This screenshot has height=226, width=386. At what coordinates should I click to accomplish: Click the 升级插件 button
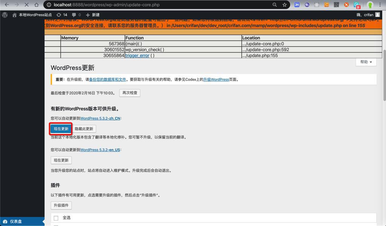[61, 205]
